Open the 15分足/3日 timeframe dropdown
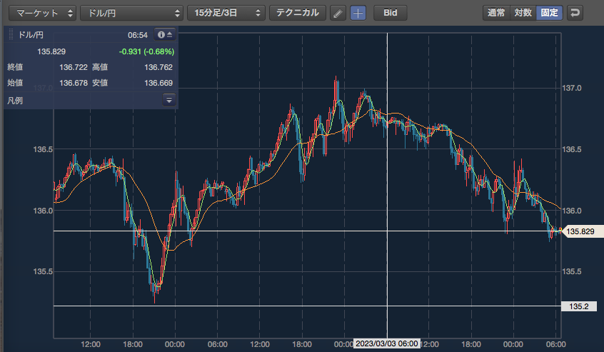Image resolution: width=604 pixels, height=352 pixels. tap(226, 13)
